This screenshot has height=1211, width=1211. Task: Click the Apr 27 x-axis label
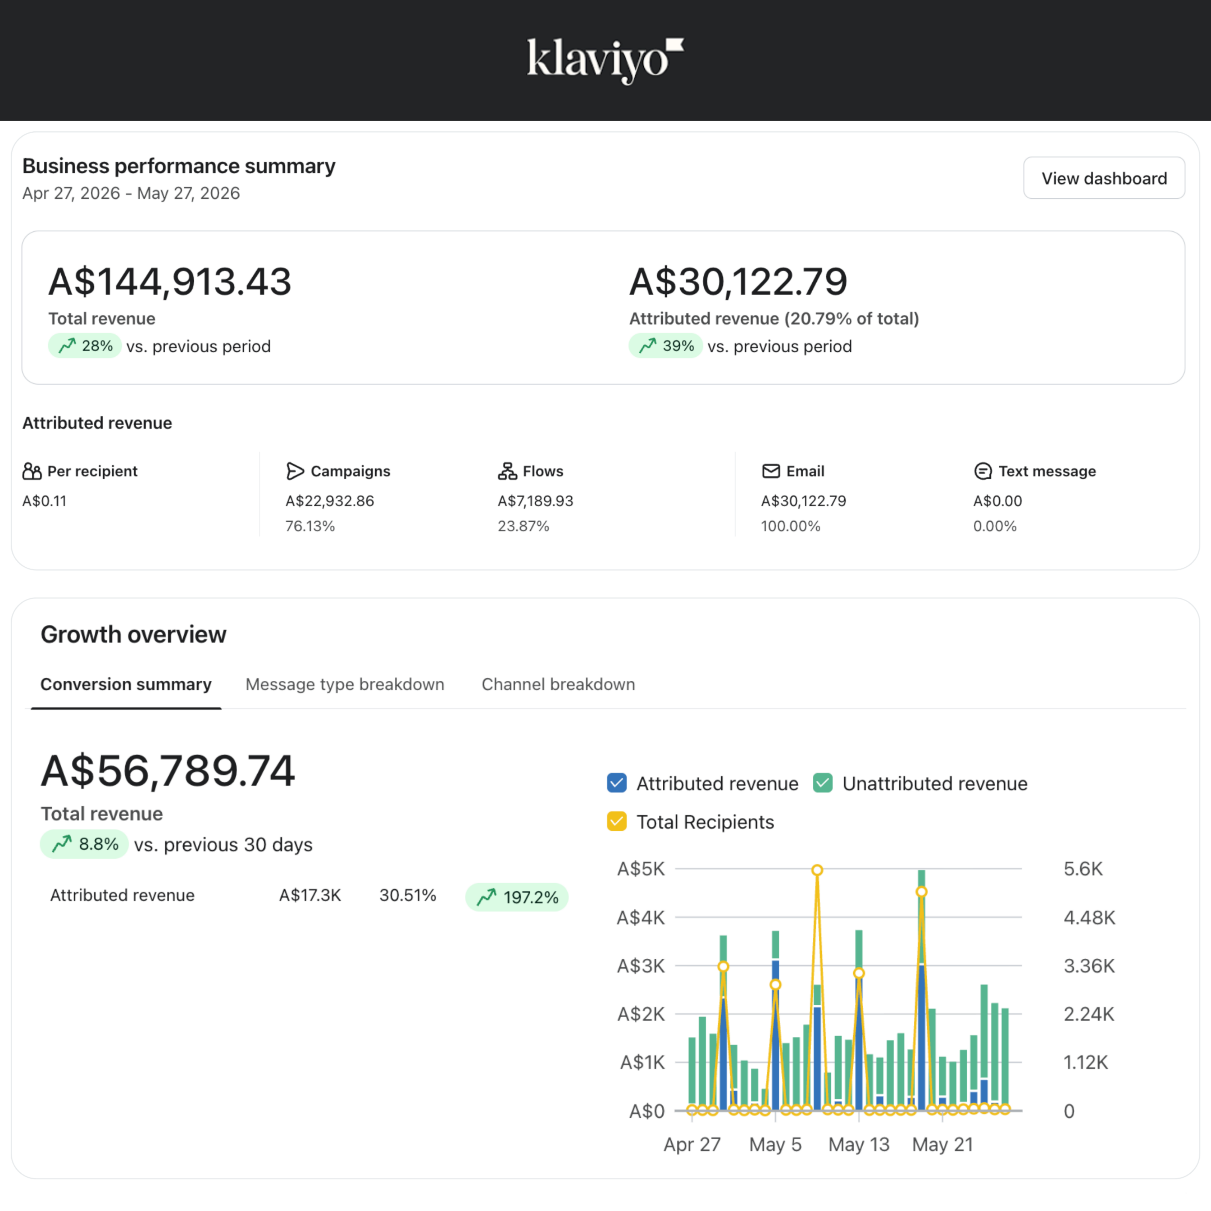pyautogui.click(x=692, y=1145)
